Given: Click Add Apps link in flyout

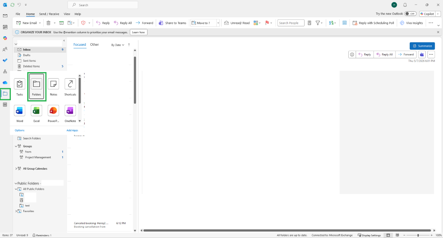Looking at the screenshot, I should point(72,130).
